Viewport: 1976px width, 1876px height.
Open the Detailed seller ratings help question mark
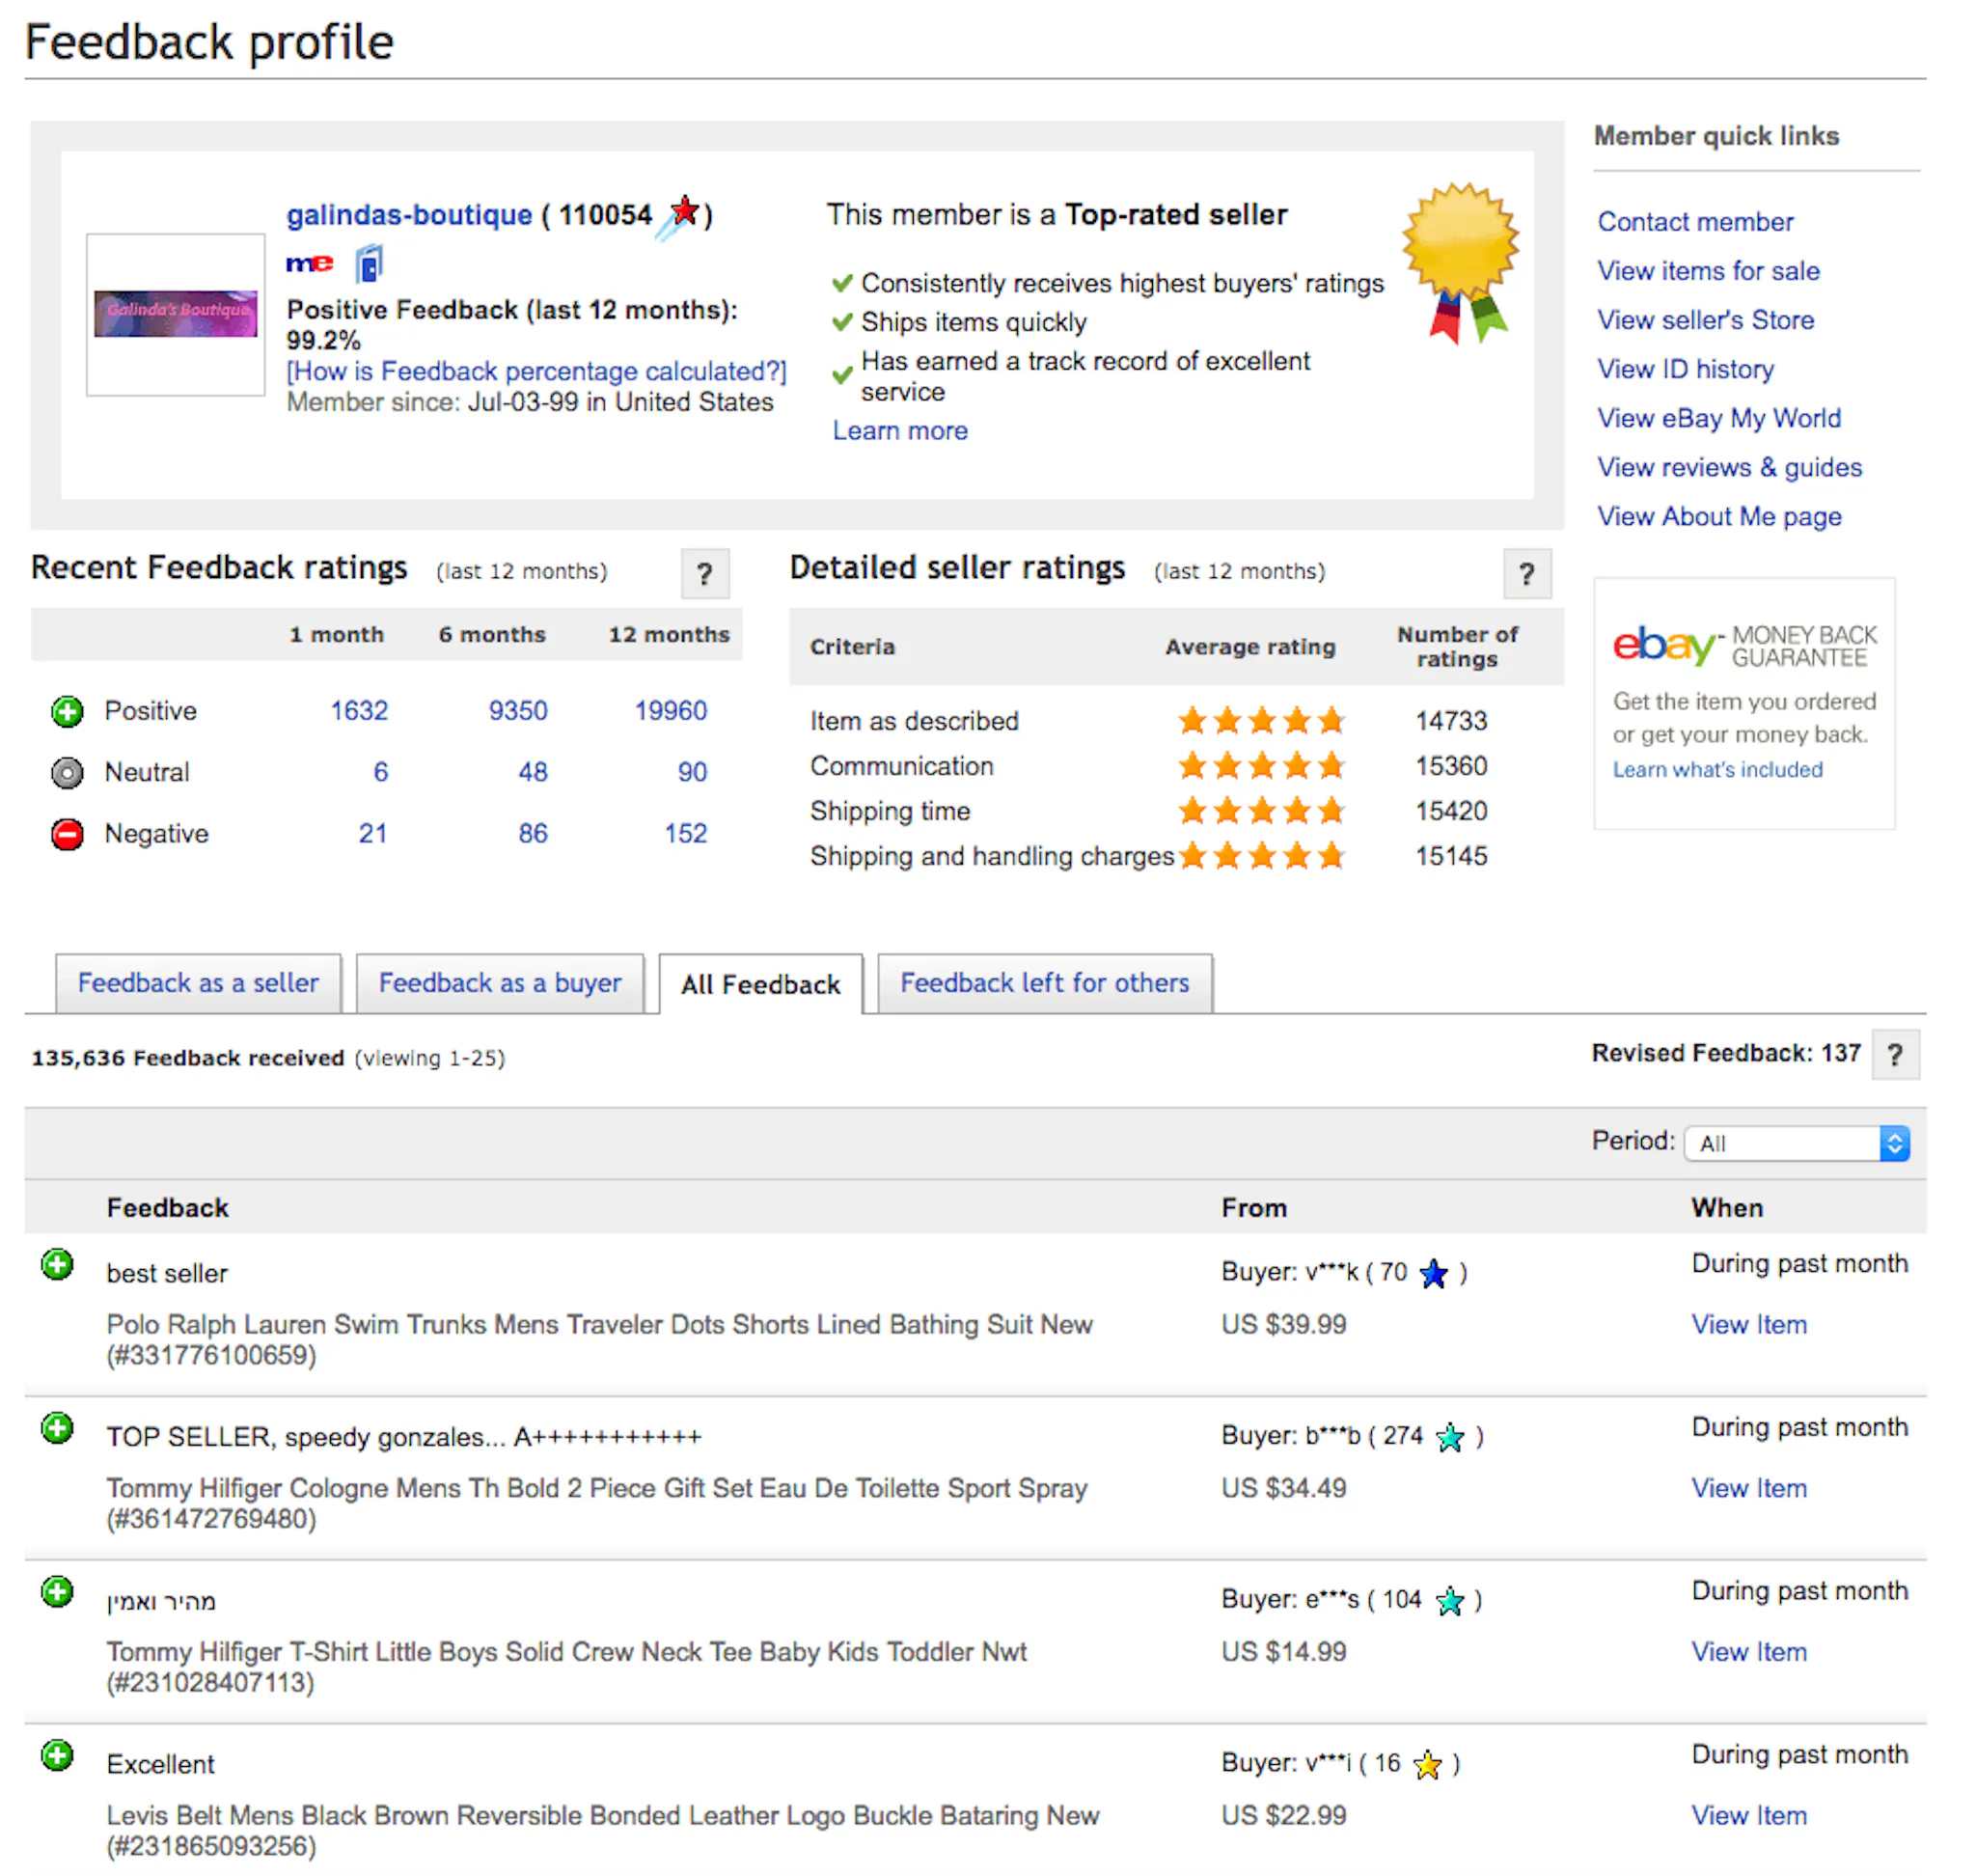[1526, 574]
